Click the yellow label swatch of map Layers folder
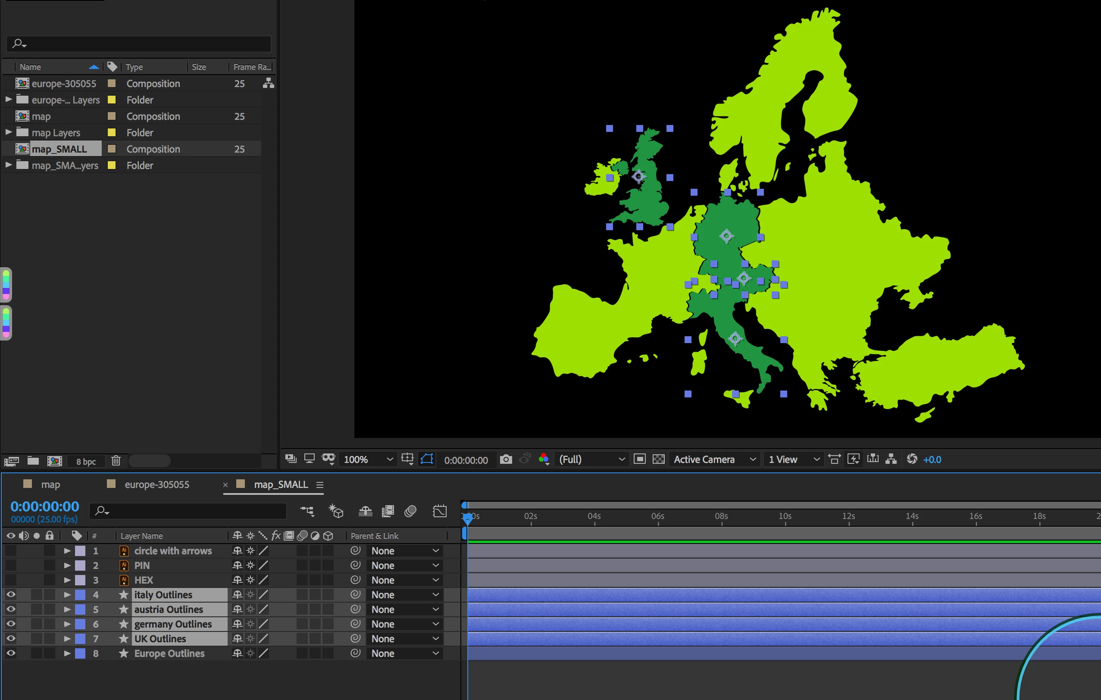 point(112,133)
